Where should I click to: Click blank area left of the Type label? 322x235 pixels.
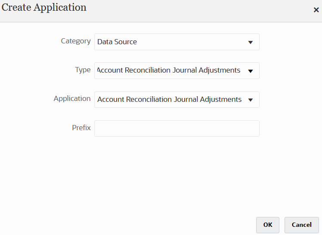click(34, 70)
